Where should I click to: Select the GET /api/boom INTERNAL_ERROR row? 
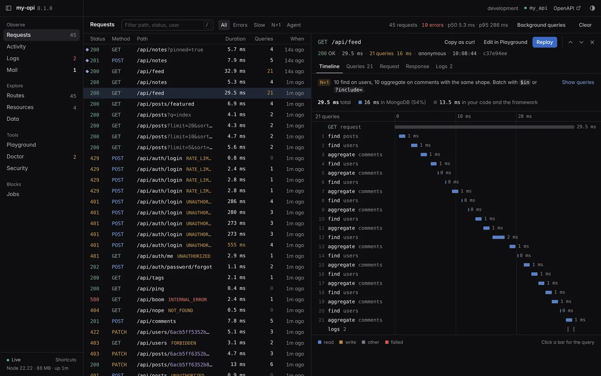[197, 300]
